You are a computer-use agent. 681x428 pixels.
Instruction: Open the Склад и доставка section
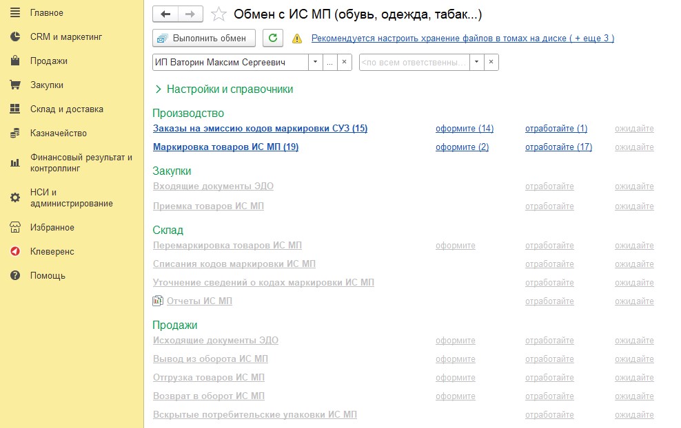pos(66,109)
